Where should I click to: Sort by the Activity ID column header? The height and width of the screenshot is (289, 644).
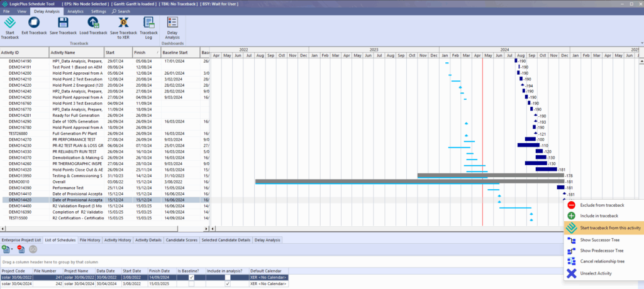(24, 53)
